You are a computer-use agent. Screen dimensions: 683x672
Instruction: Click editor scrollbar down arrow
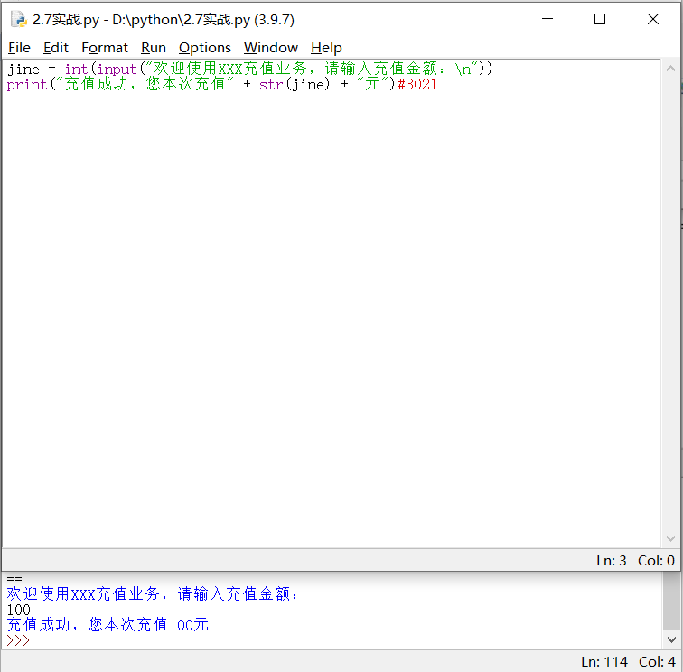click(670, 538)
